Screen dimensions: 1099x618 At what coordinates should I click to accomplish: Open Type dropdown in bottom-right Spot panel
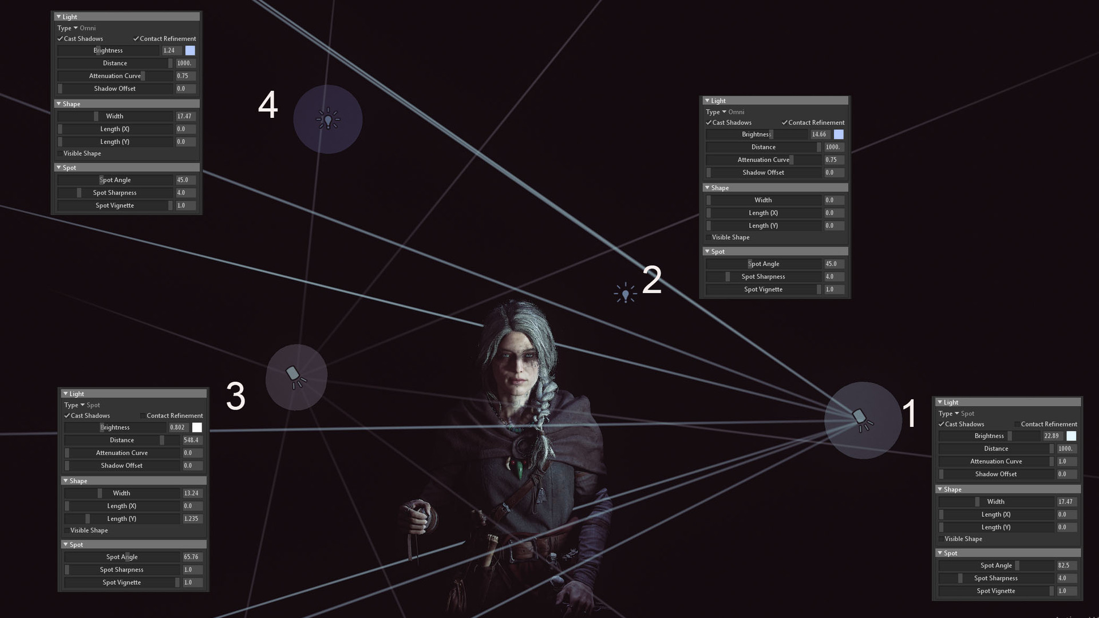tap(956, 414)
